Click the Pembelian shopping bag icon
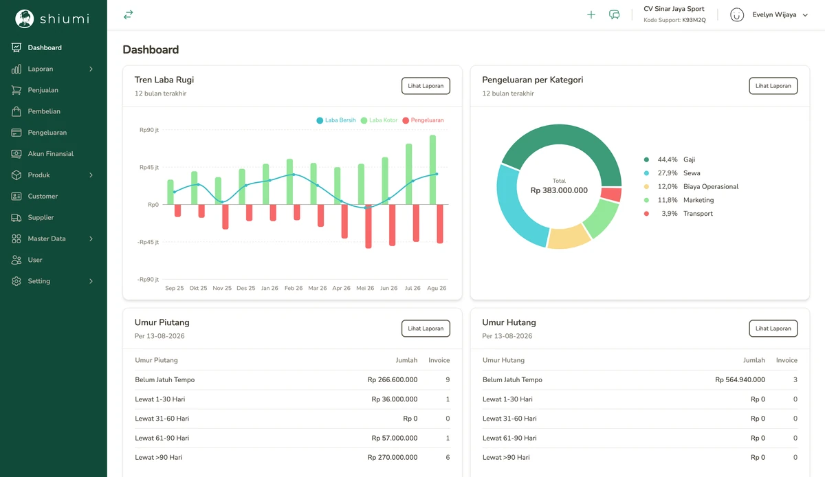The image size is (825, 477). pyautogui.click(x=16, y=111)
